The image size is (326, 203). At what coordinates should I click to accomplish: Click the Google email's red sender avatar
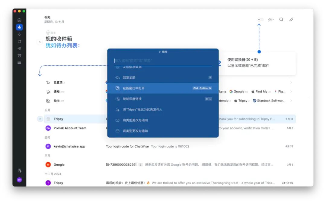pos(48,165)
